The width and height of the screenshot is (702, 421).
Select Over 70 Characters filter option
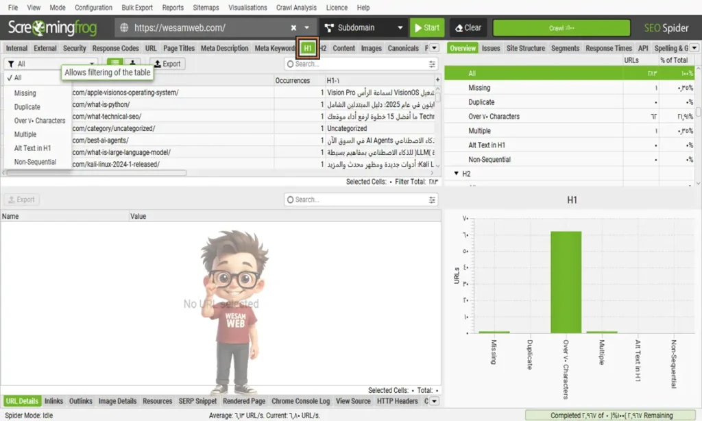(40, 121)
